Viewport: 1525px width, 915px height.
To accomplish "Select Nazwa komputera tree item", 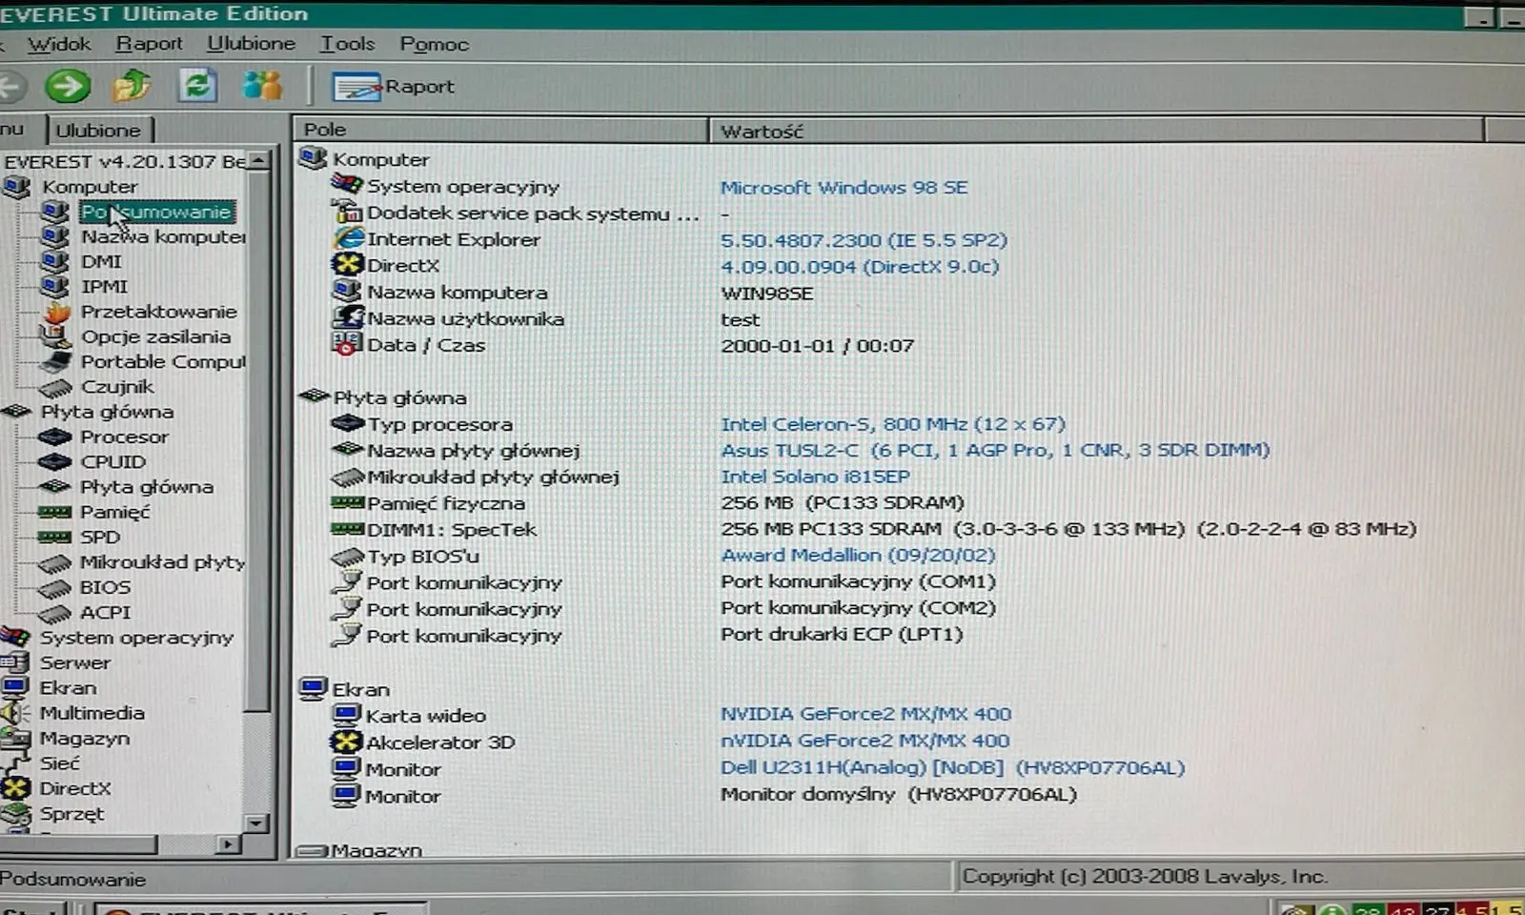I will (x=163, y=236).
